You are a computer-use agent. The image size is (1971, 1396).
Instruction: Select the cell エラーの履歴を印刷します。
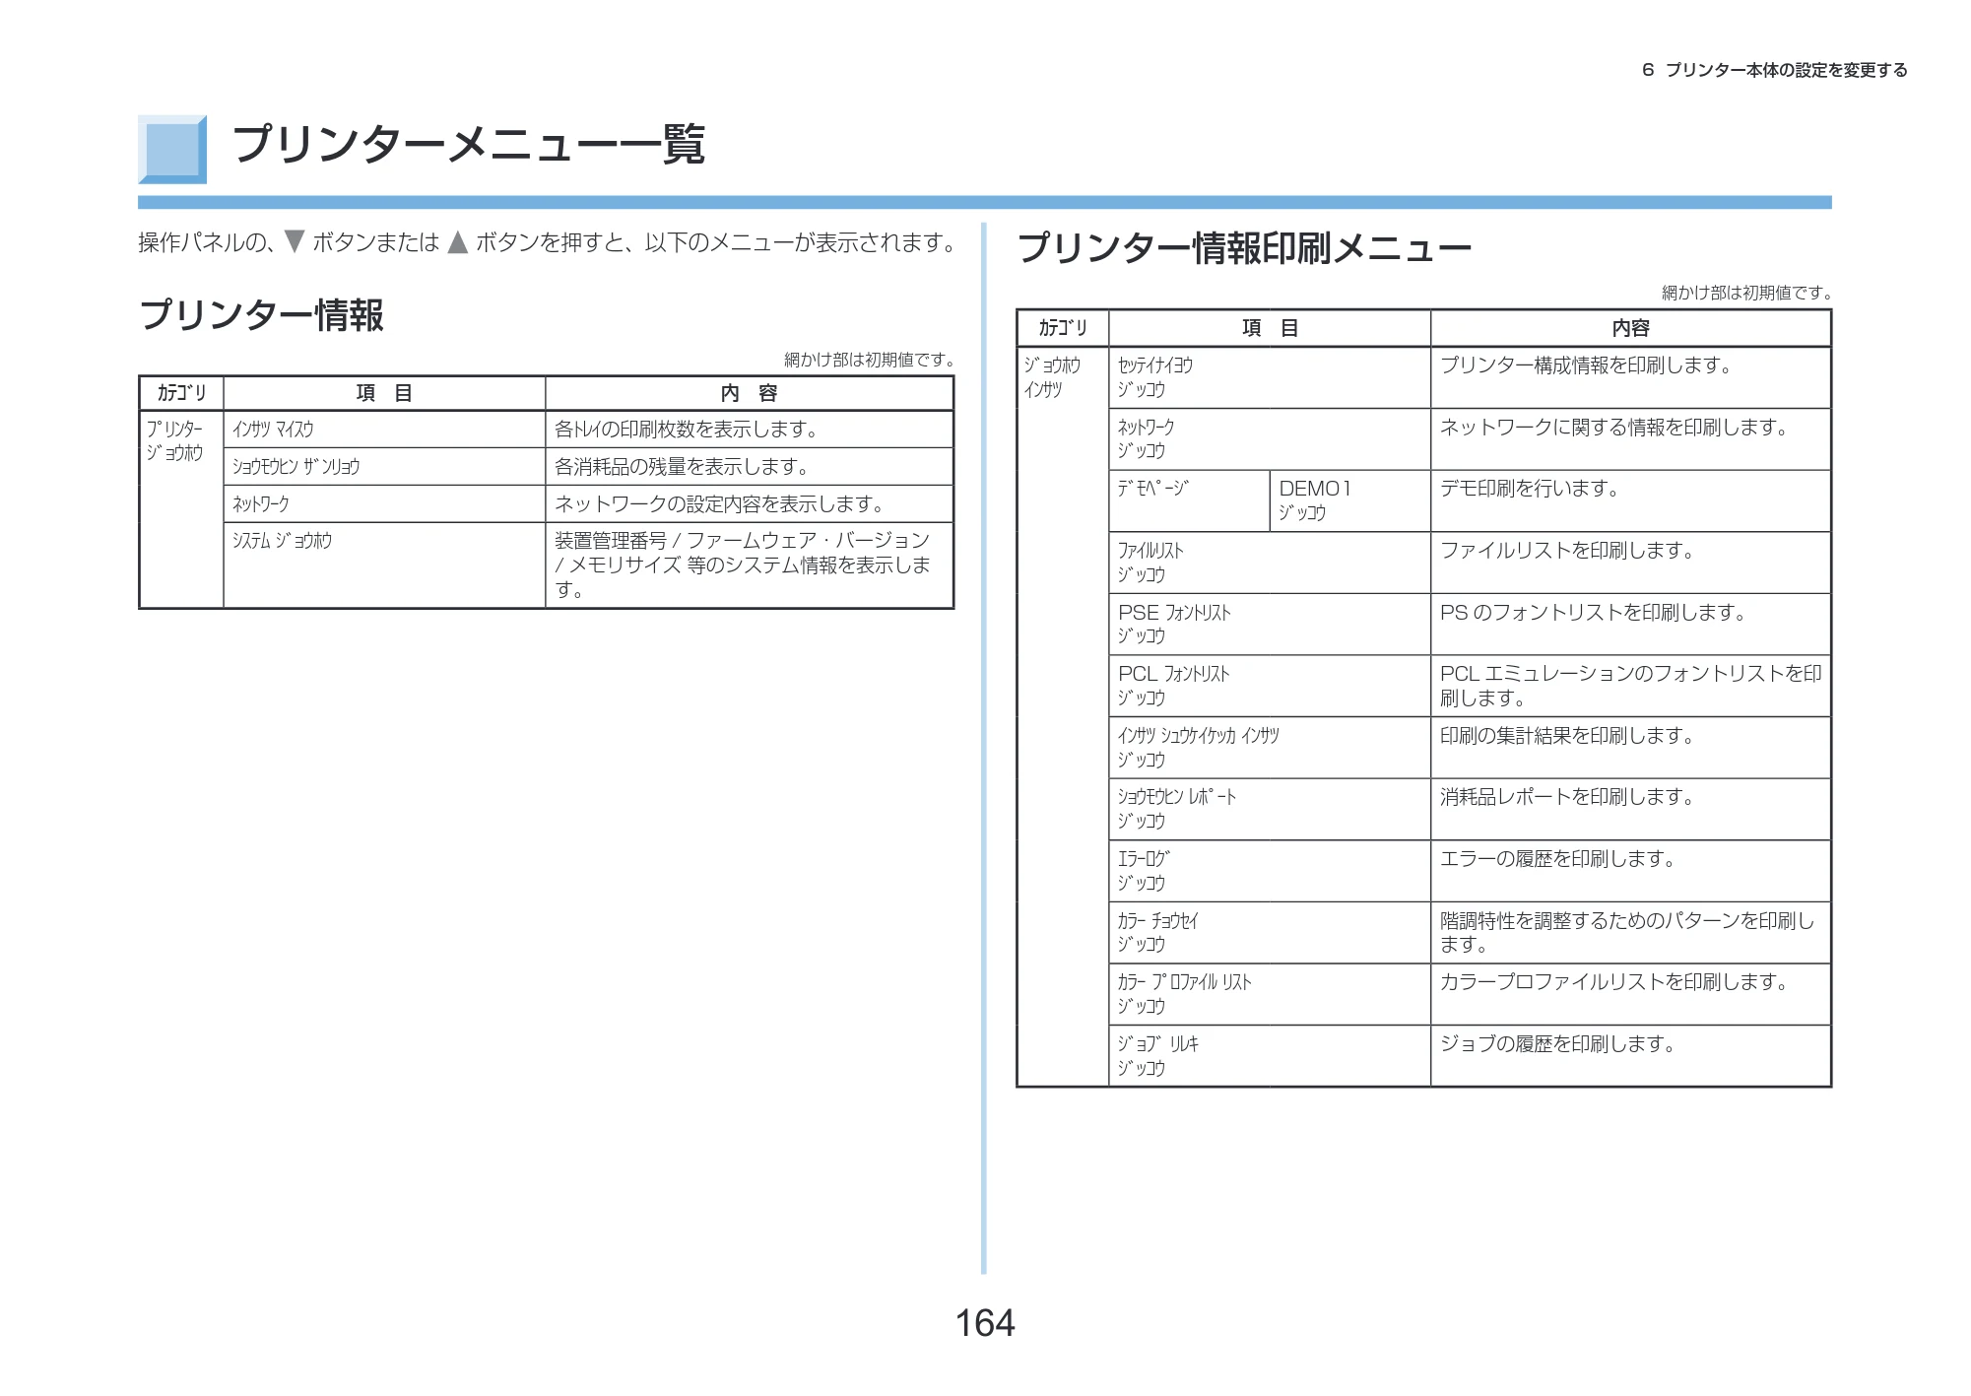[1631, 871]
